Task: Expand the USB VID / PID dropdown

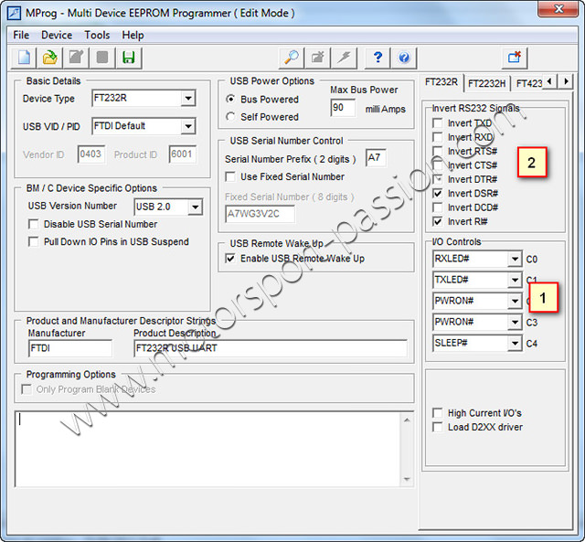Action: point(188,126)
